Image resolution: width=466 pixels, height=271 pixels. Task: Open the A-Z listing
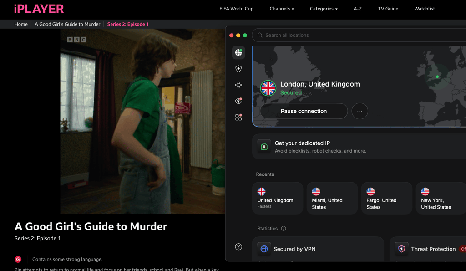[x=358, y=9]
